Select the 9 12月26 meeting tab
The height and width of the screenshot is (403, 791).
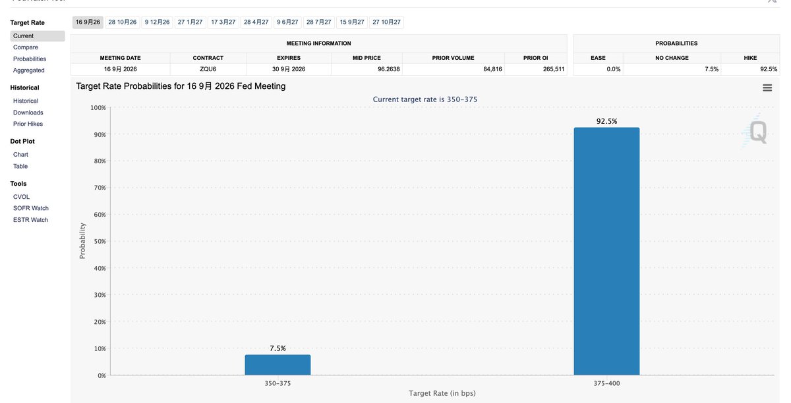[158, 22]
